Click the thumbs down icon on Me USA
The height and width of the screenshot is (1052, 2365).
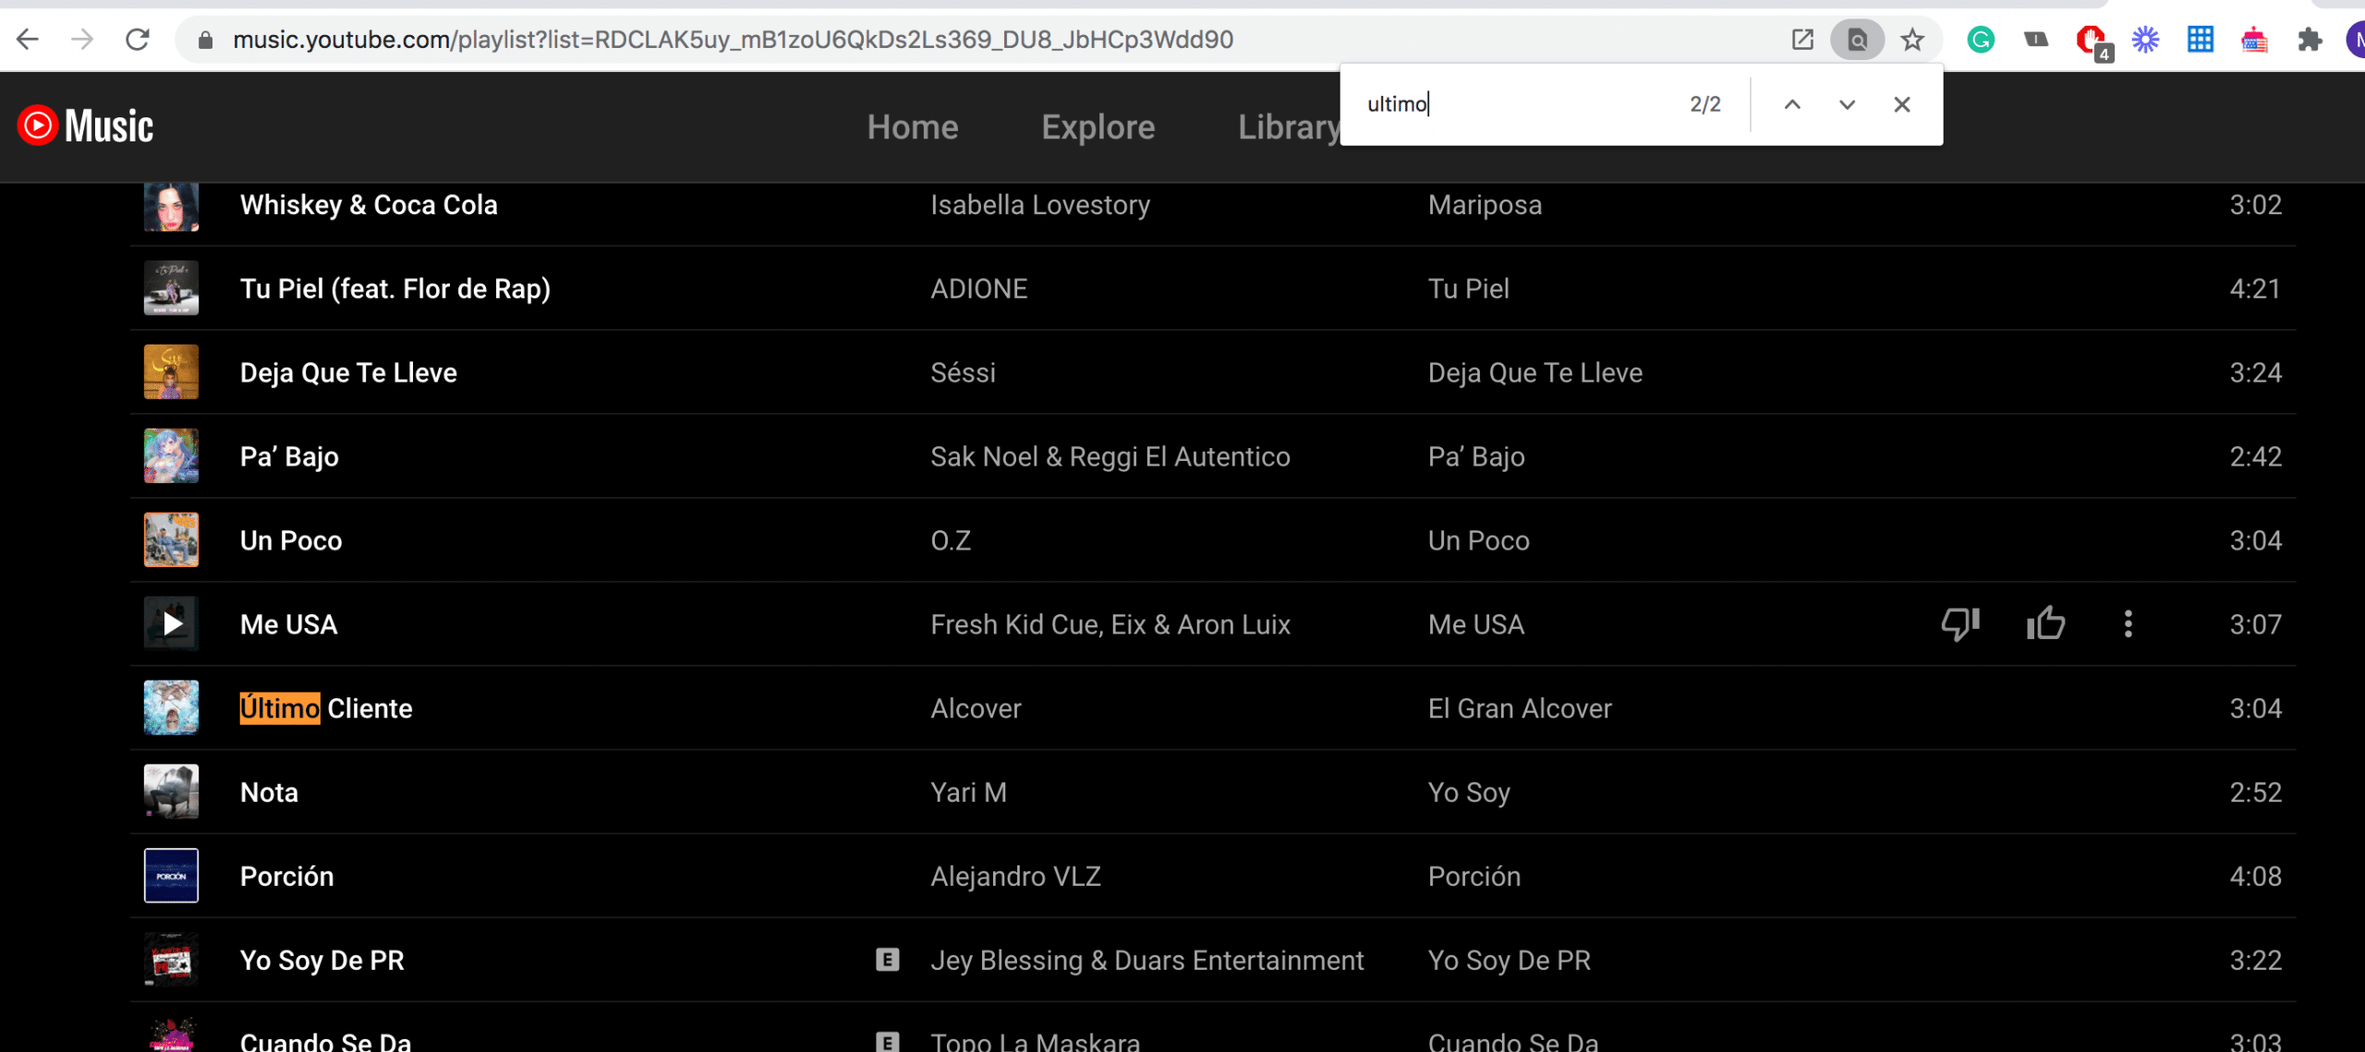pyautogui.click(x=1959, y=624)
